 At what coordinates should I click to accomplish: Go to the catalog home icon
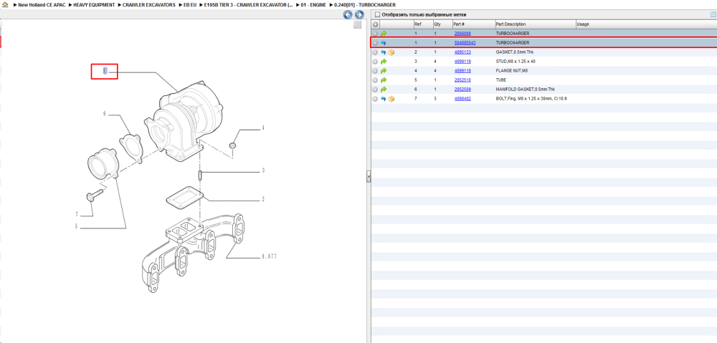[x=5, y=4]
